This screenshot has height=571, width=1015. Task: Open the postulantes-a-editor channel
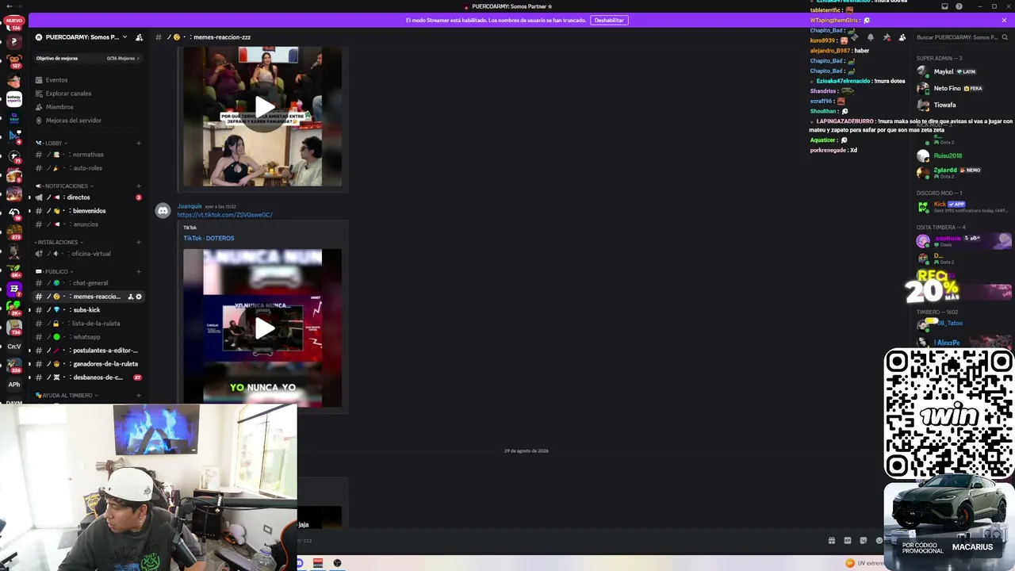(x=87, y=351)
